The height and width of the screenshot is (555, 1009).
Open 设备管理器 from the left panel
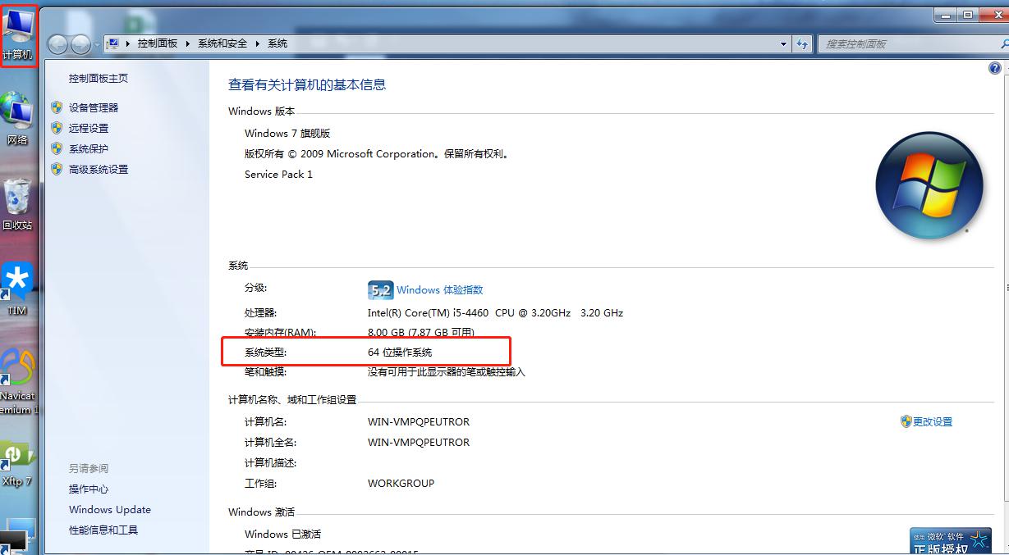coord(93,107)
